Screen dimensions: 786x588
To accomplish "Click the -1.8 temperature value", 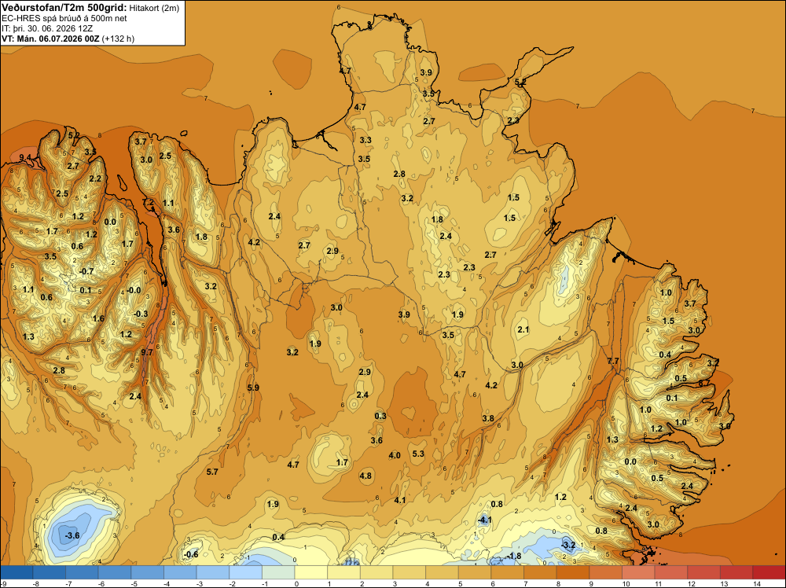I will [514, 556].
